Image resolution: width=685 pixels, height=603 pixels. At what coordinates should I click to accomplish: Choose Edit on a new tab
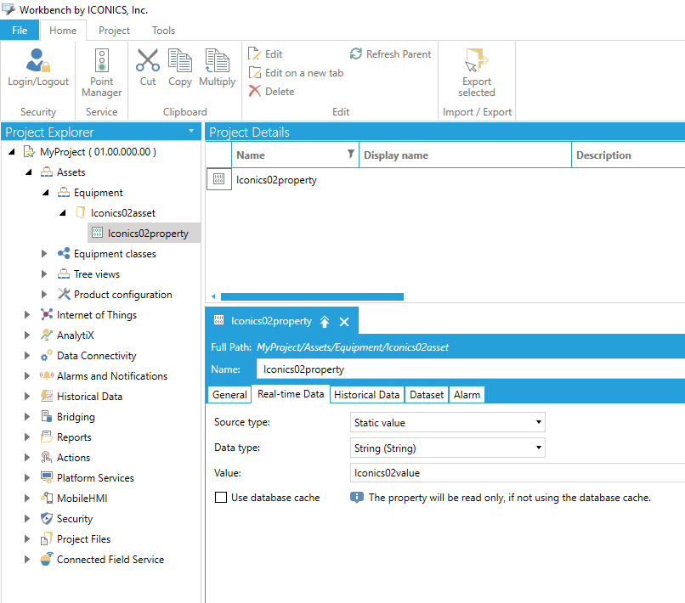297,73
